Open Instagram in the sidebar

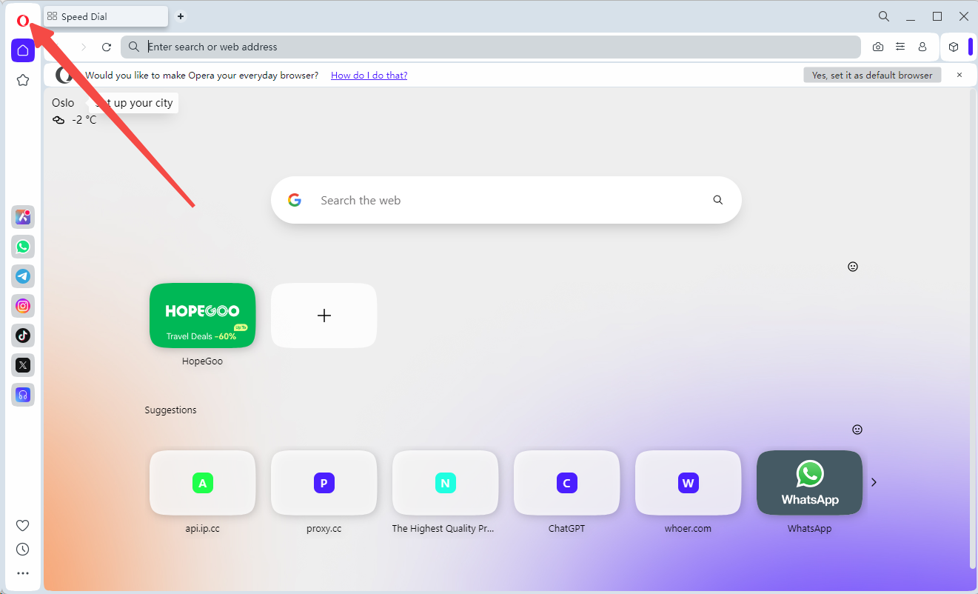coord(23,306)
